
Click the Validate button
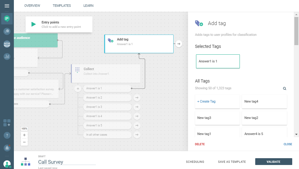coord(273,162)
